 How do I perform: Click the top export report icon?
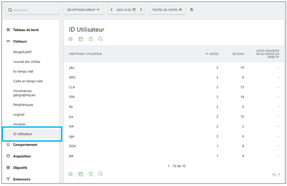point(91,39)
